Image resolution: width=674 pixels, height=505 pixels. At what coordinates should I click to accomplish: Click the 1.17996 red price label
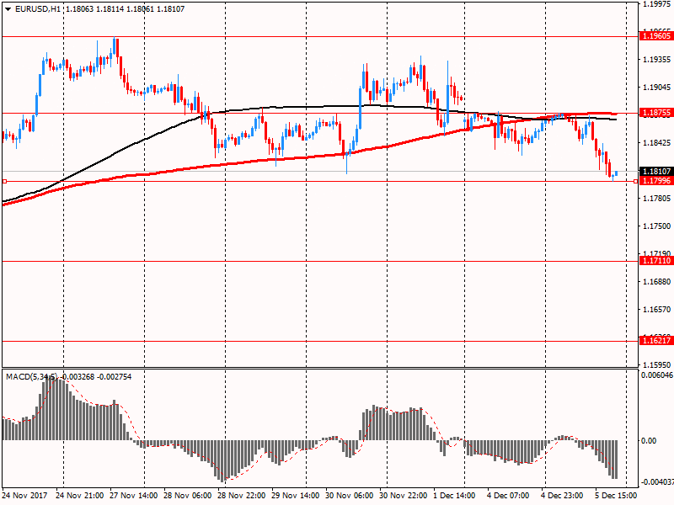coord(656,181)
